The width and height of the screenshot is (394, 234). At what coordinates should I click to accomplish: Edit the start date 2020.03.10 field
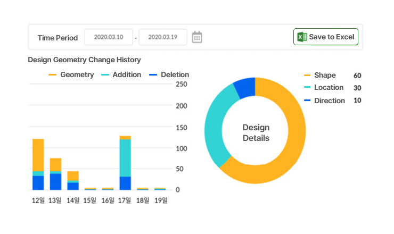click(109, 37)
